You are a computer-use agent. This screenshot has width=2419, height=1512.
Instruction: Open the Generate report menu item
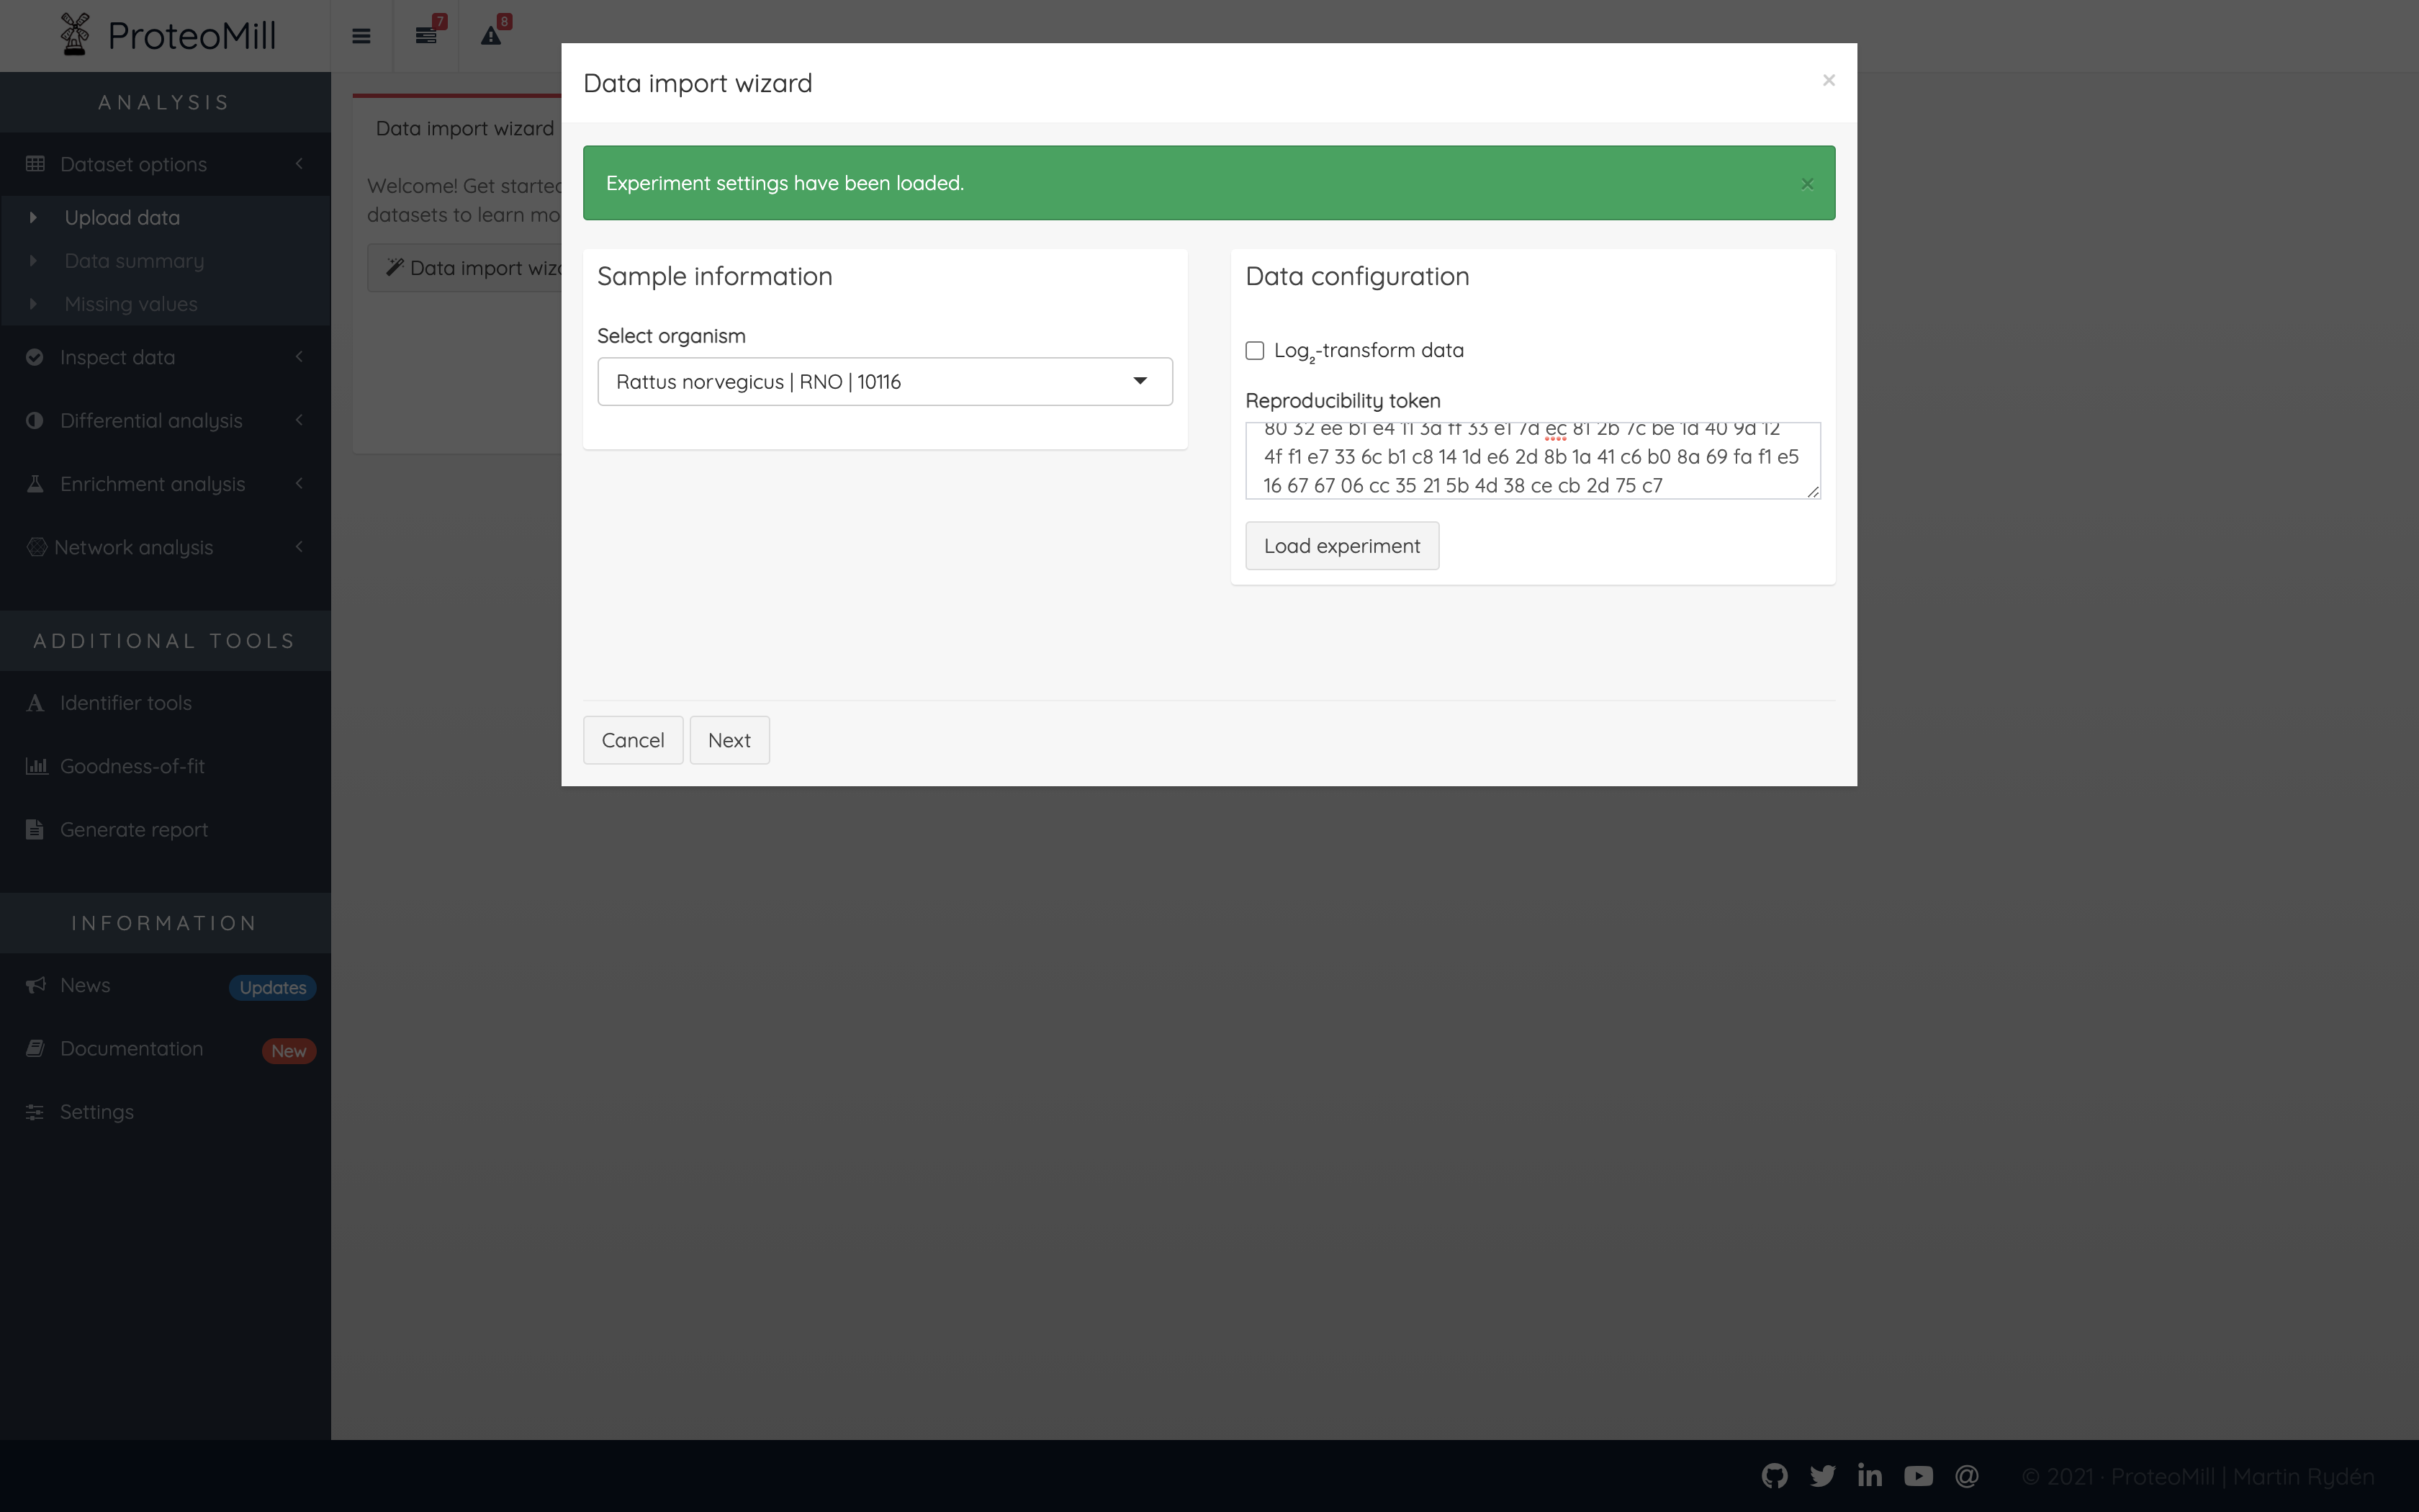[x=134, y=830]
